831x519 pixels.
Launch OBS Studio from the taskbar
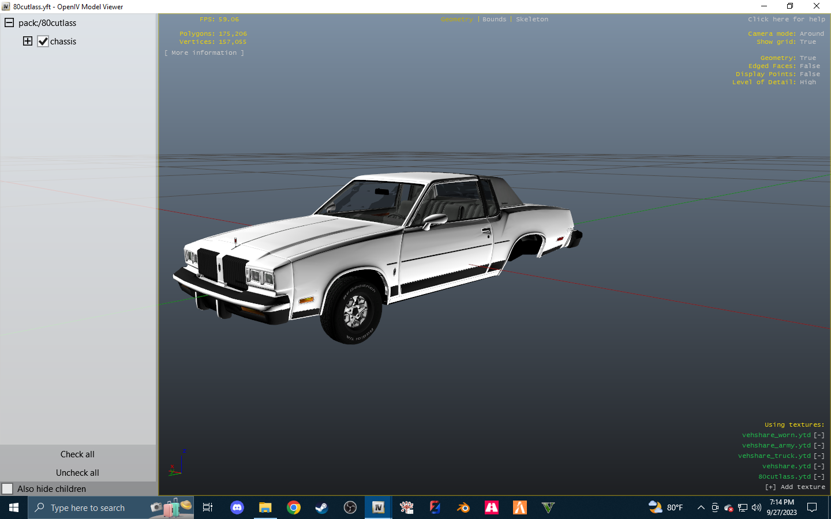350,507
